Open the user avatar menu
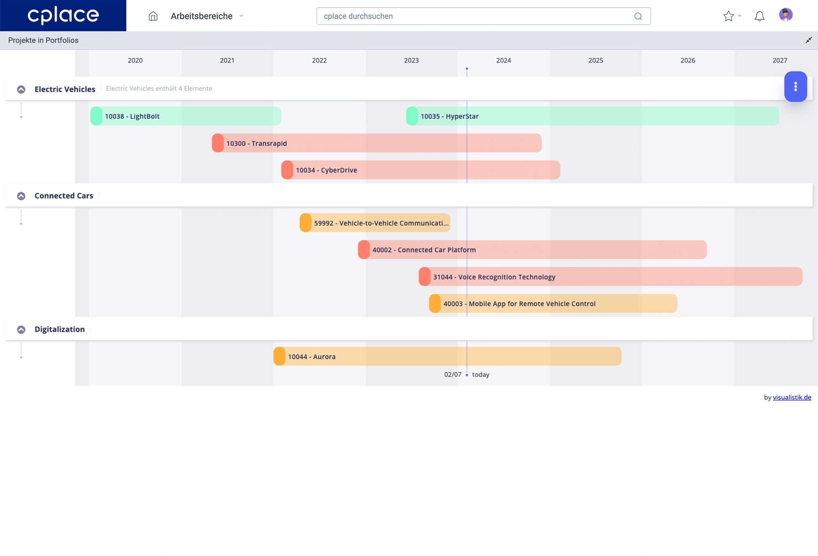This screenshot has height=556, width=818. [x=785, y=15]
